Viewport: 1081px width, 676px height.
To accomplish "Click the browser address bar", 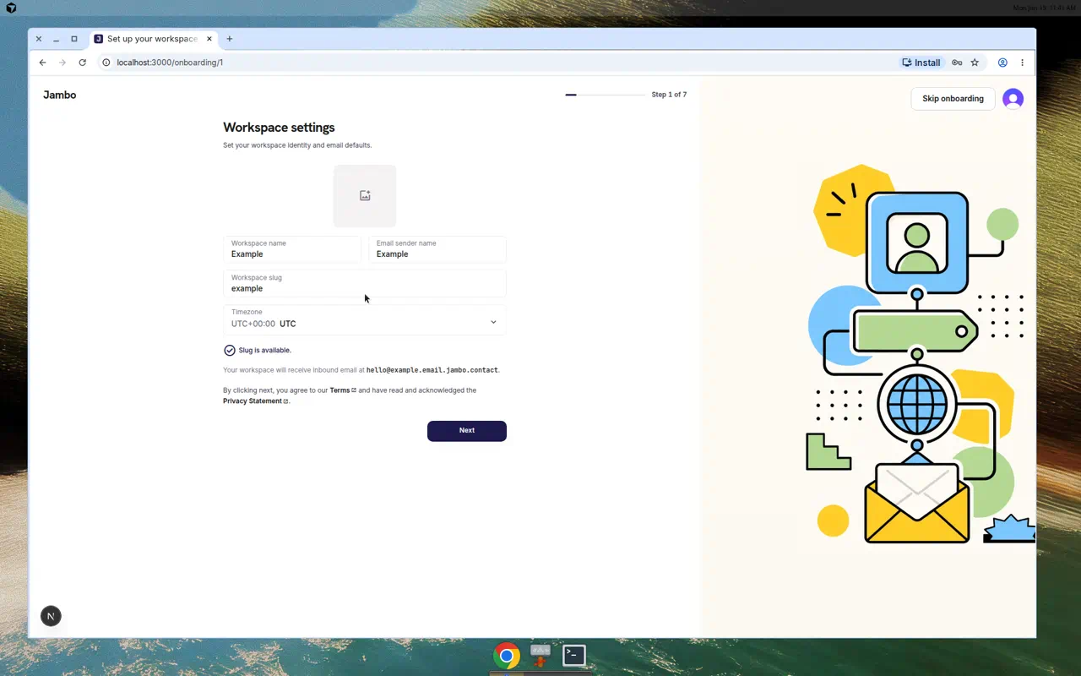I will pos(498,63).
